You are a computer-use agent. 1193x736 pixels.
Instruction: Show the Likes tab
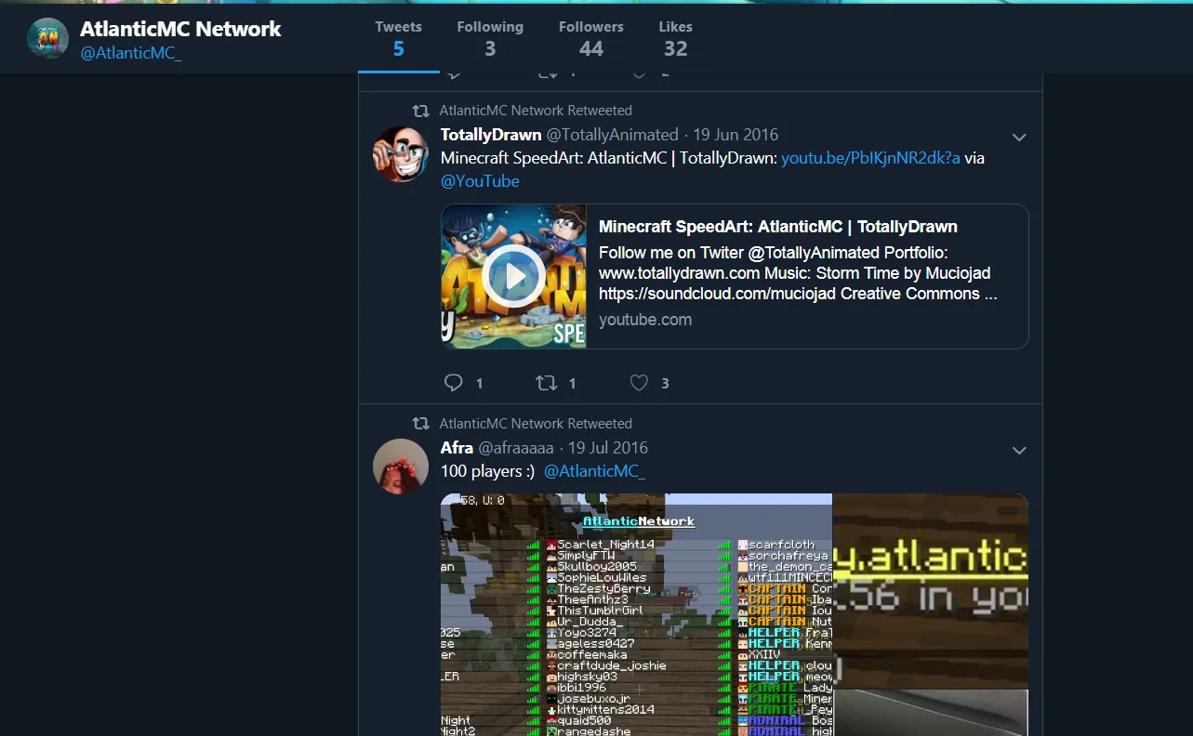[676, 38]
